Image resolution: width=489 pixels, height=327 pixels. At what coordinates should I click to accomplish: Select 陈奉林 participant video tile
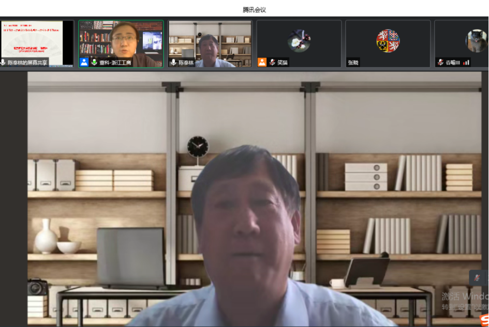pyautogui.click(x=210, y=43)
